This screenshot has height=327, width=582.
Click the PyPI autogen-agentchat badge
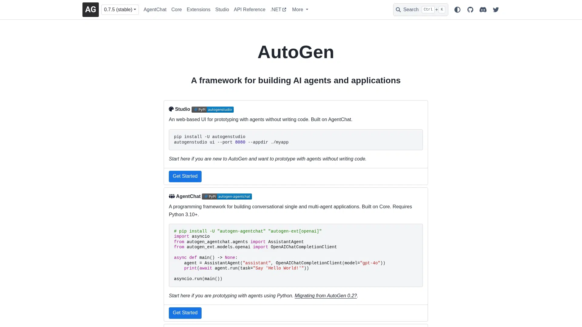pyautogui.click(x=227, y=197)
